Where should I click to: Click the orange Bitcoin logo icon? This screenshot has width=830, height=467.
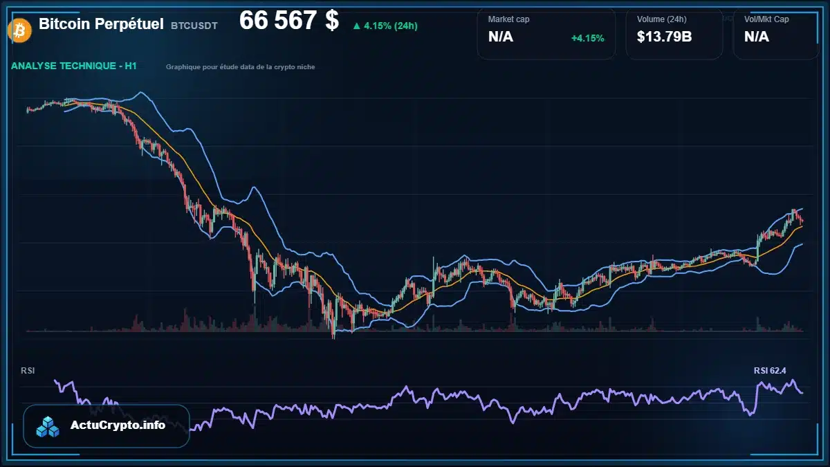(19, 30)
